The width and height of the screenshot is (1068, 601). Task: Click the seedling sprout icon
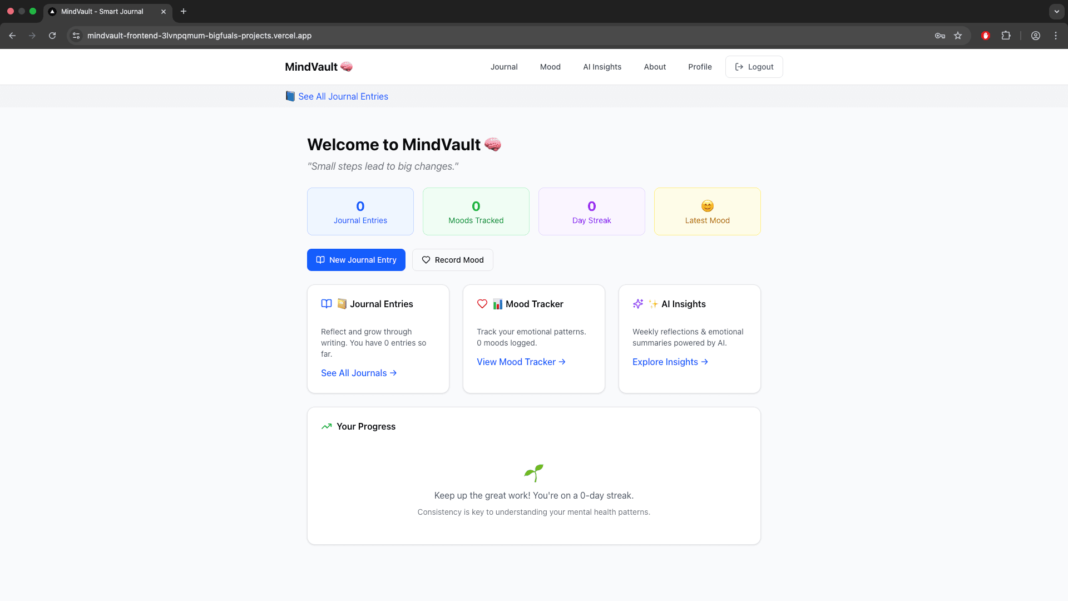[x=534, y=473]
